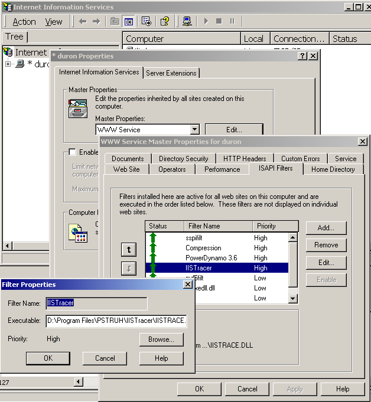Screen dimensions: 371x402
Task: Click the green status arrow of PowerDynamo 3.6
Action: pos(153,257)
